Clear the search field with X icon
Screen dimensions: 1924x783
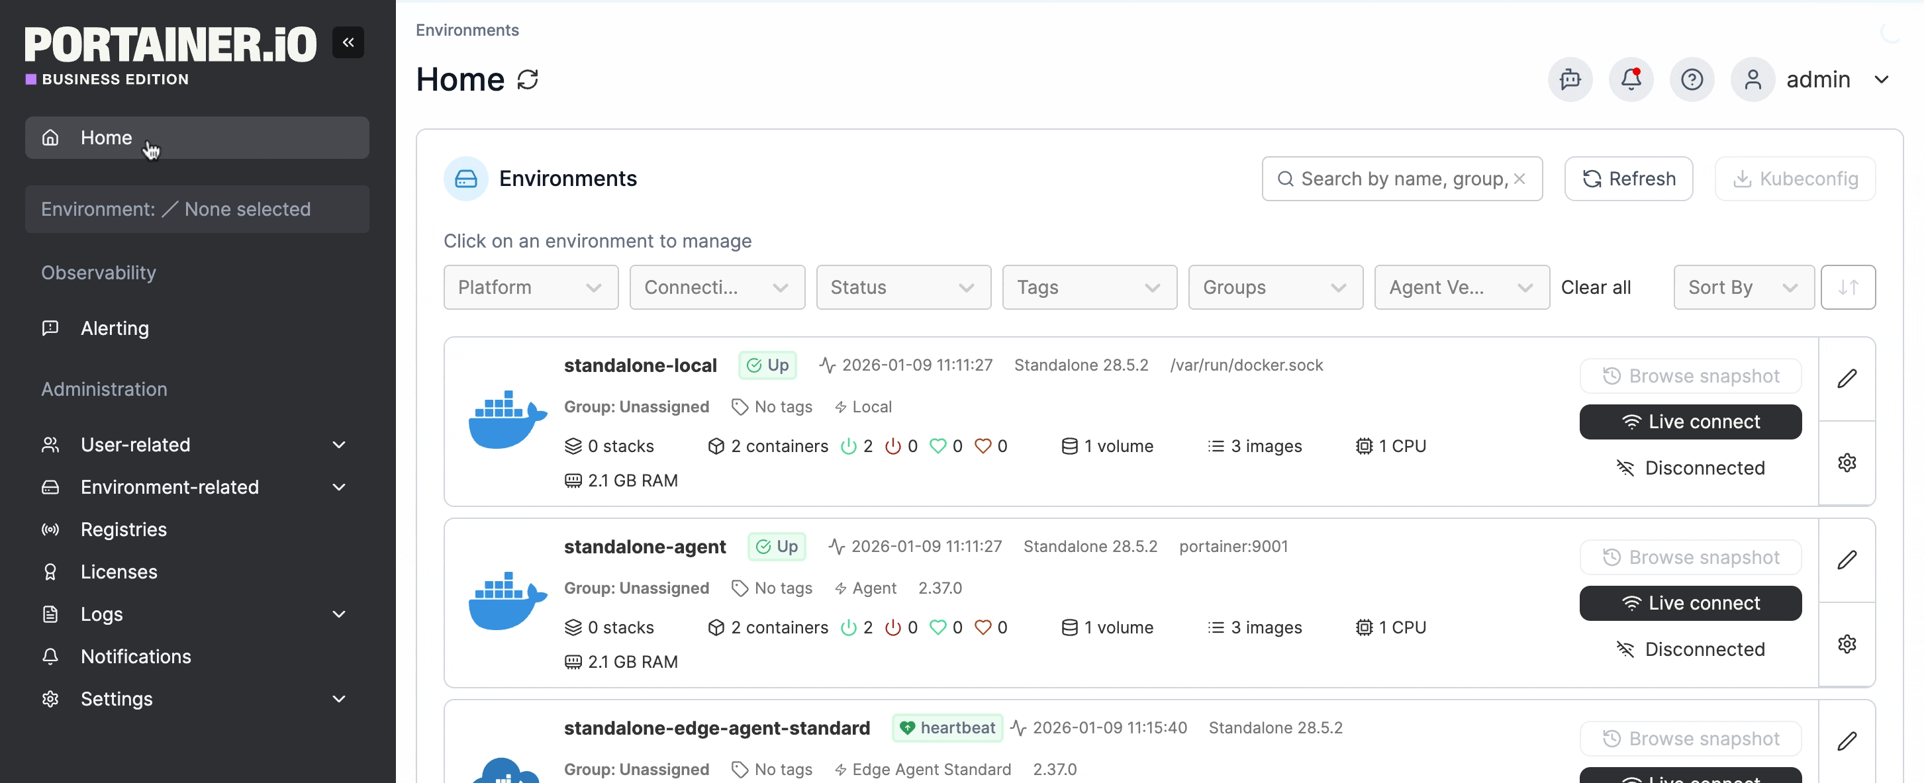click(x=1519, y=179)
